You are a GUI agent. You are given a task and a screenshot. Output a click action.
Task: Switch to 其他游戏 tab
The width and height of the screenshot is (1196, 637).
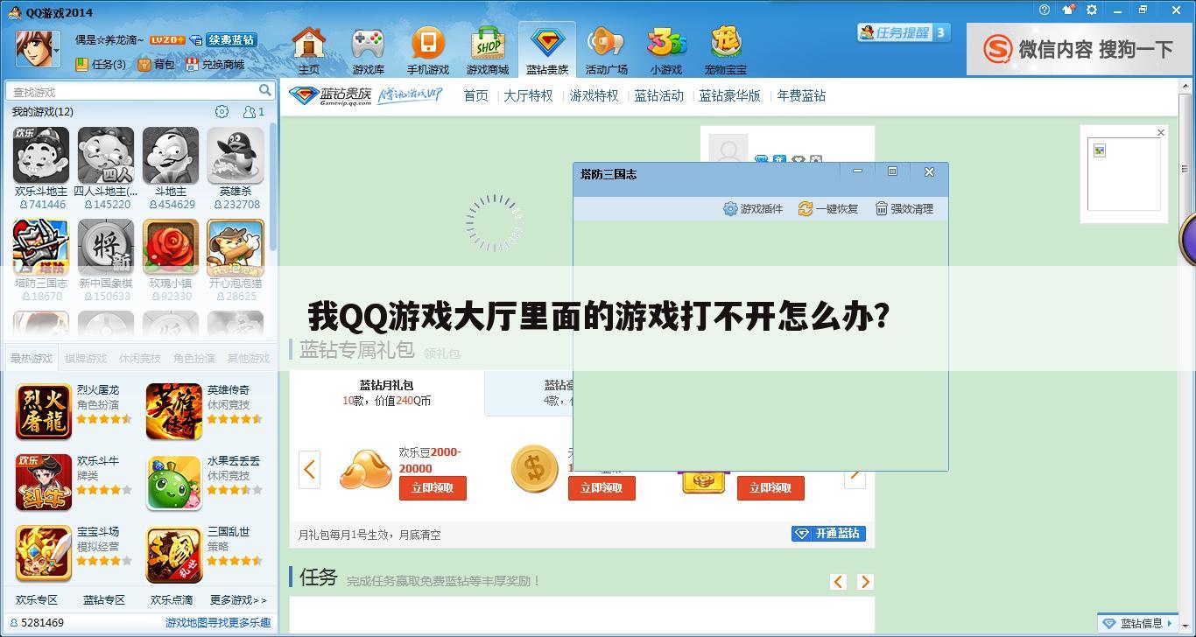click(x=249, y=358)
